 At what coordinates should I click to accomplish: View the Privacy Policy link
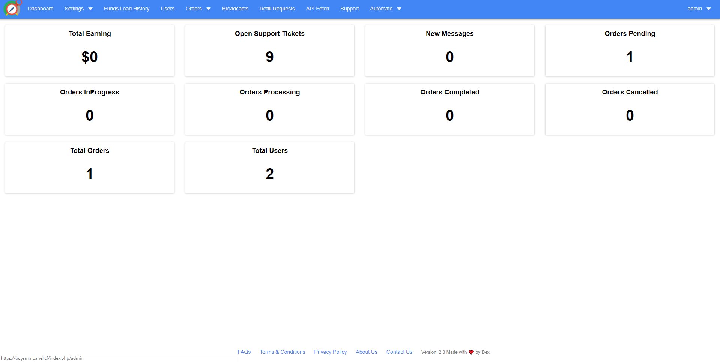coord(330,352)
